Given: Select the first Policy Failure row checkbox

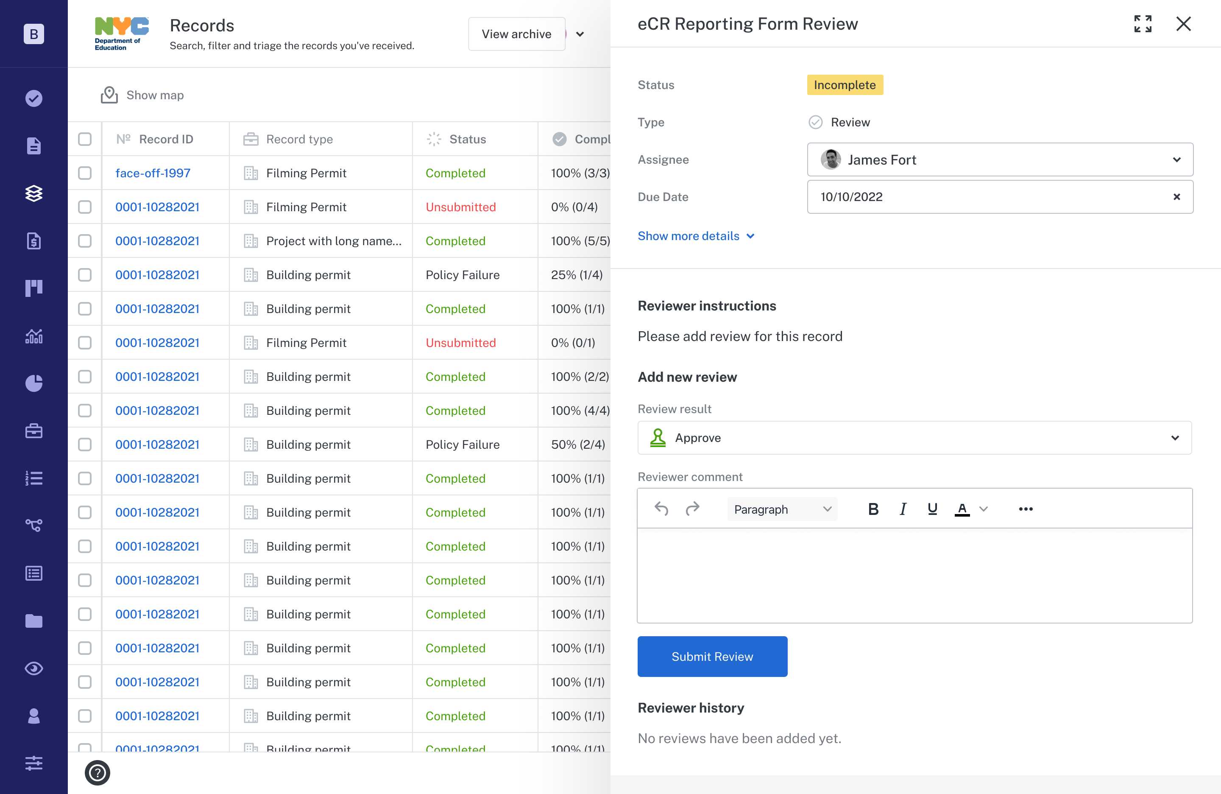Looking at the screenshot, I should coord(85,274).
